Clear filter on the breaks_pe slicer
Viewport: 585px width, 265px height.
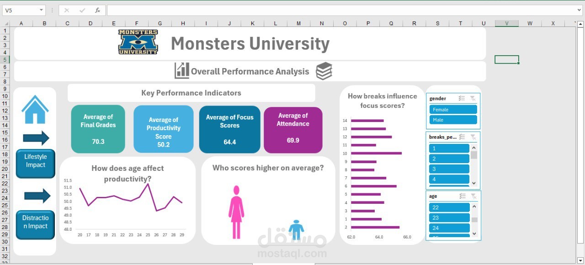coord(473,137)
